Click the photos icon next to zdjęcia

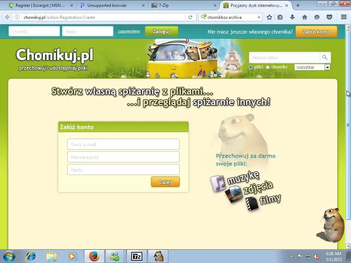(x=233, y=194)
